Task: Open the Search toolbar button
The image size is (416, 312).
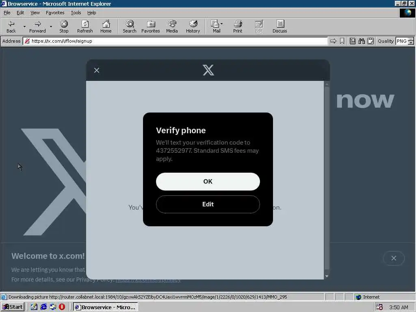Action: (130, 26)
